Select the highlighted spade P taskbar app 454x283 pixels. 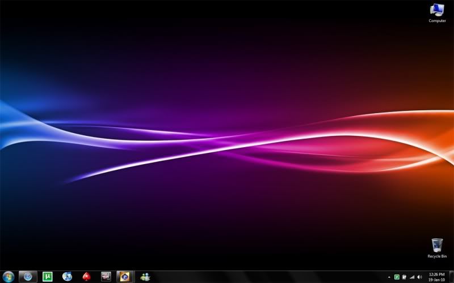125,277
